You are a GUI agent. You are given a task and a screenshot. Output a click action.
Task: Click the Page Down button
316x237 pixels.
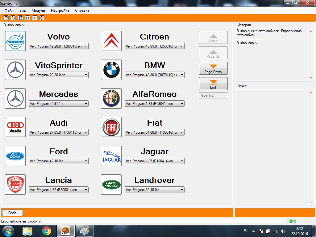[213, 68]
